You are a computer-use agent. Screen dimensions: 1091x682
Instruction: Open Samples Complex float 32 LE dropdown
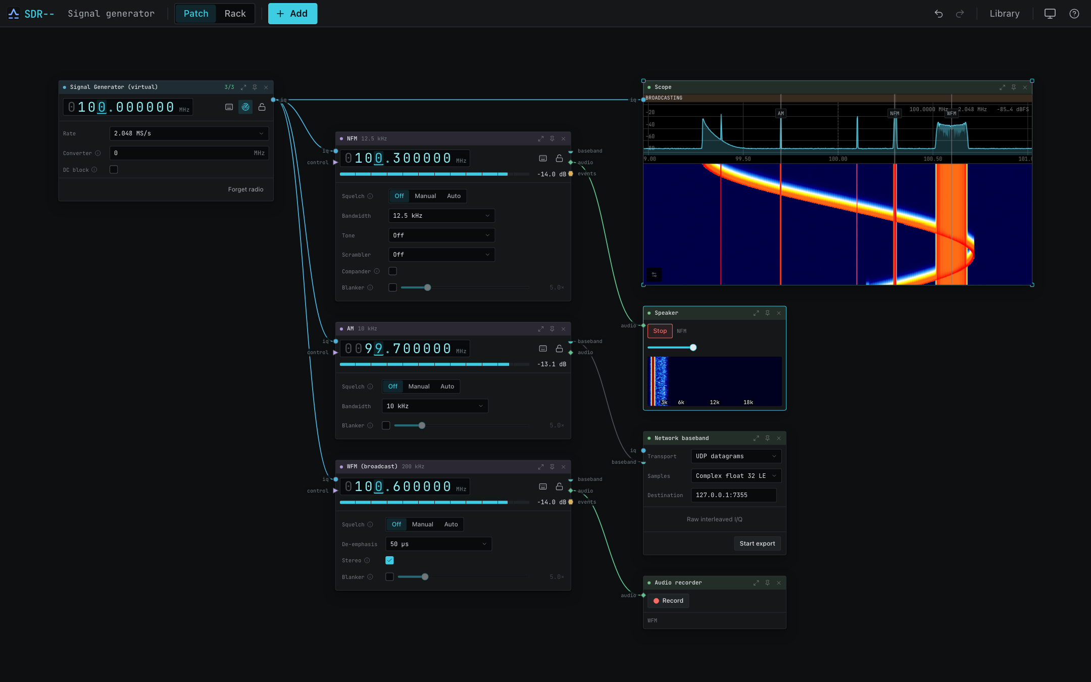pyautogui.click(x=736, y=476)
